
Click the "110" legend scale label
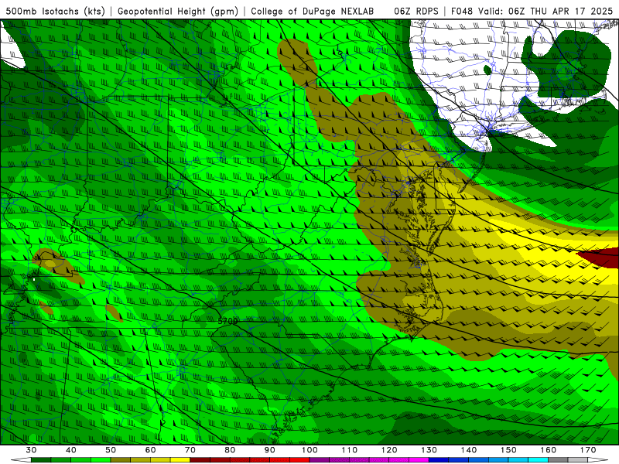[x=350, y=450]
